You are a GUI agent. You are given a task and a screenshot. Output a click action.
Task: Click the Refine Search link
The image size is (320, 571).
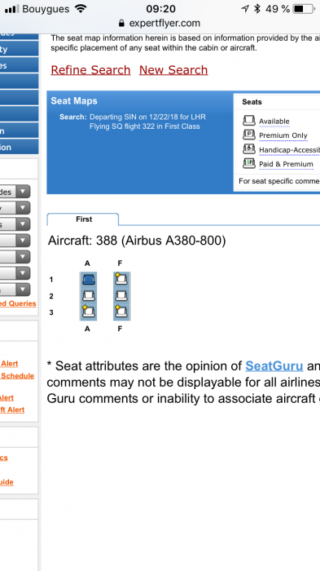(90, 70)
